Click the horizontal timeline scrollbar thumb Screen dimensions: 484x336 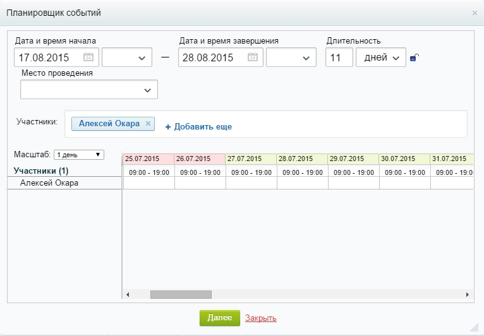click(181, 294)
